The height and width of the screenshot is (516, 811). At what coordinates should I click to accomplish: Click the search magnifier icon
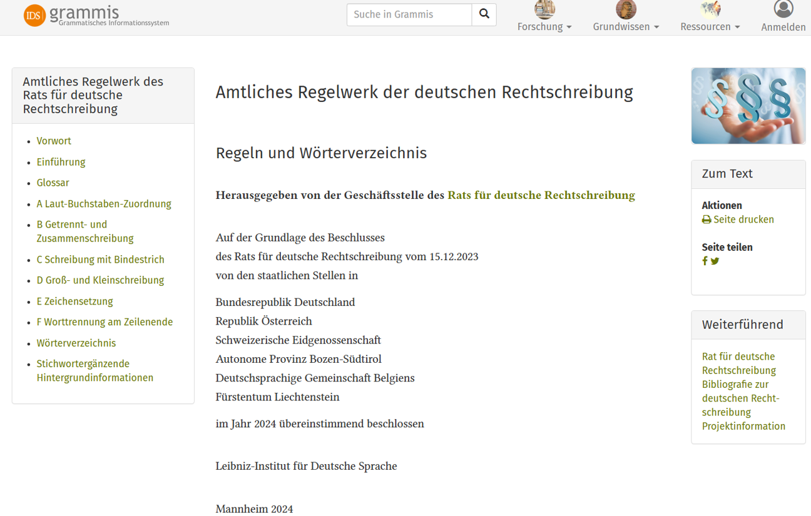pos(484,14)
